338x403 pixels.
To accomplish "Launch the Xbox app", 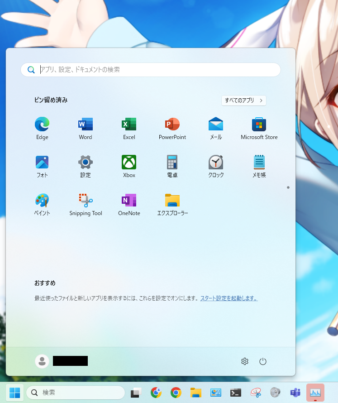I will click(129, 166).
